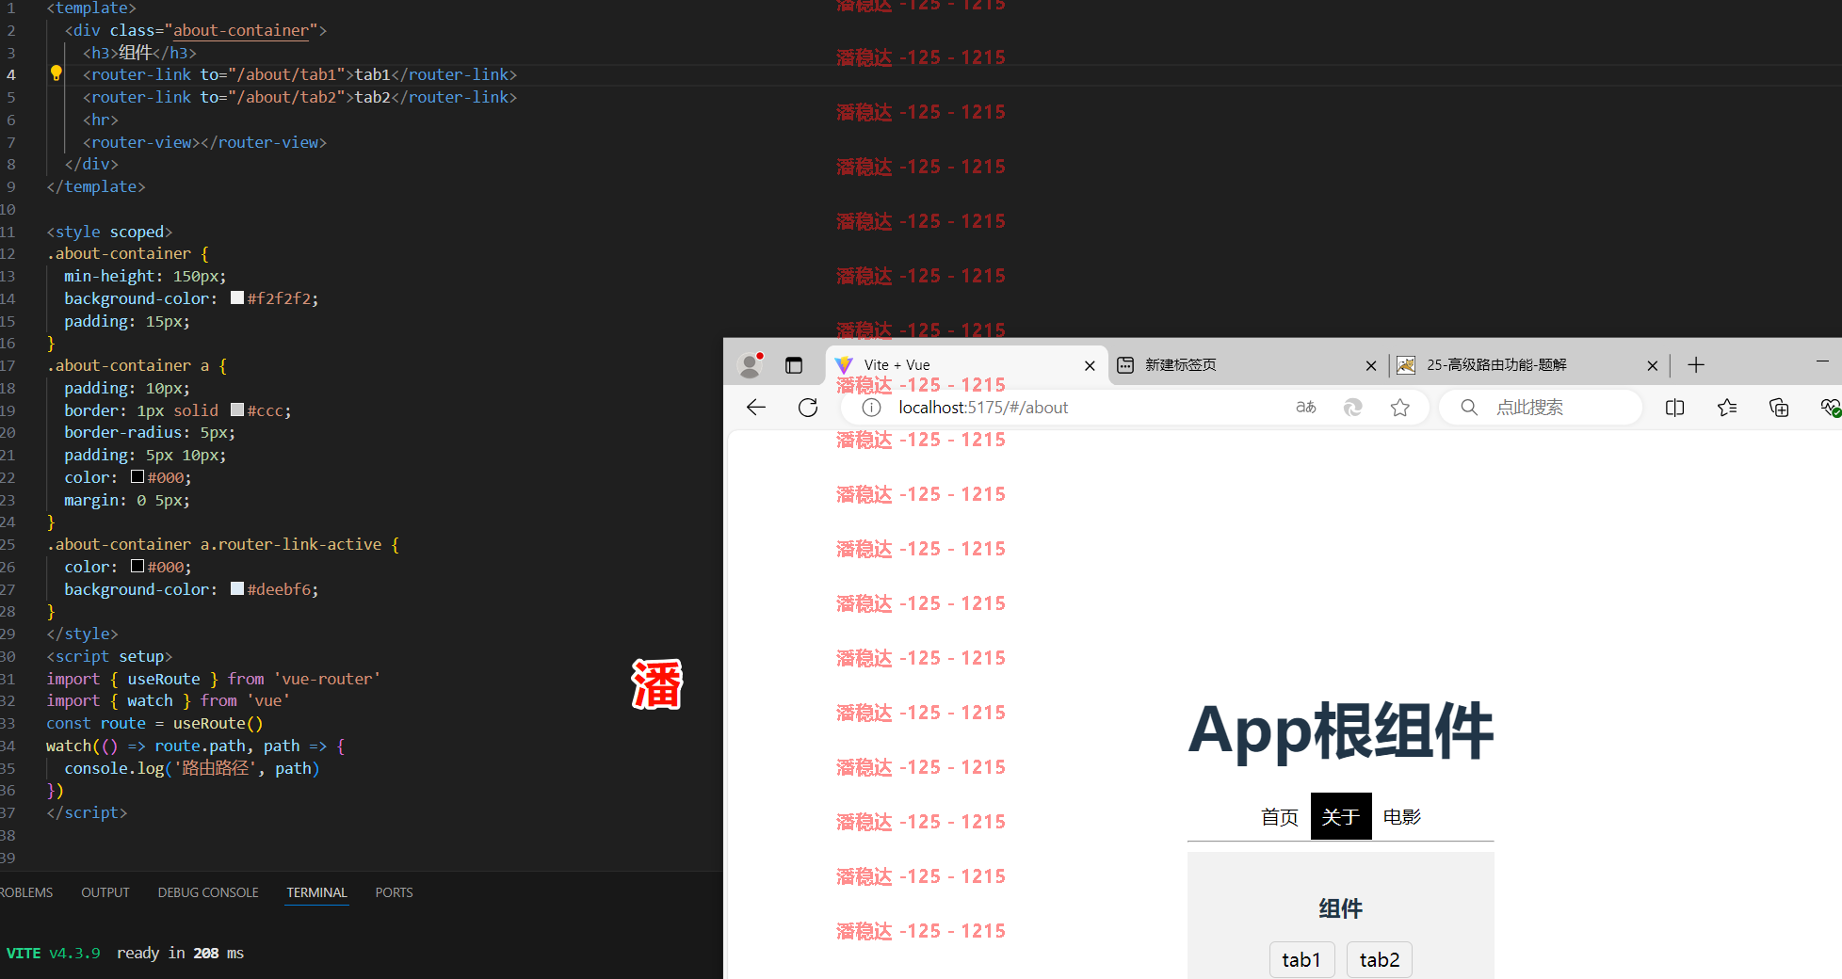Click the #deebf6 background color swatch
Viewport: 1842px width, 979px height.
pos(237,588)
